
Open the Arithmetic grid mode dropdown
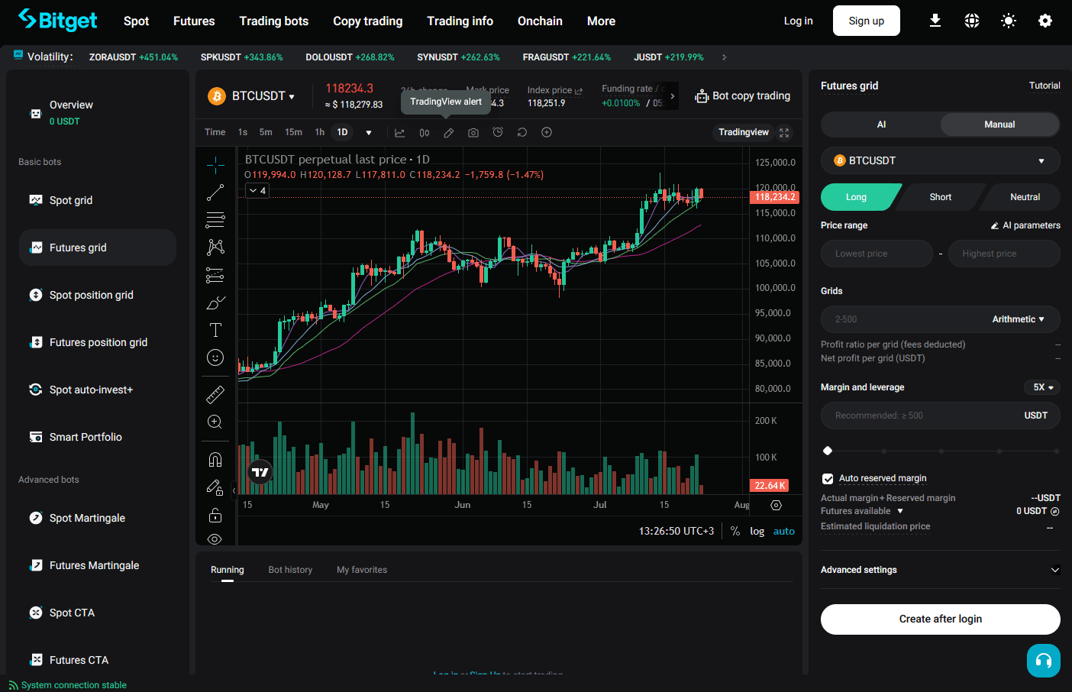click(x=1018, y=319)
